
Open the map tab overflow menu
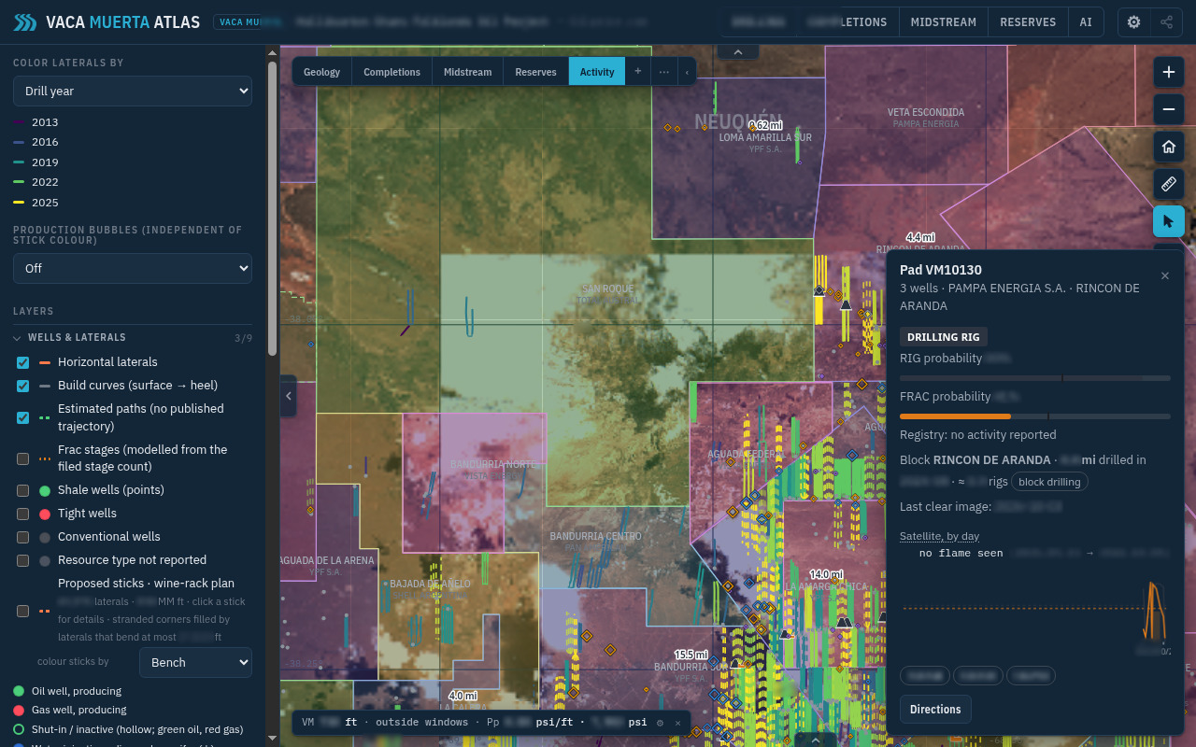click(x=663, y=71)
